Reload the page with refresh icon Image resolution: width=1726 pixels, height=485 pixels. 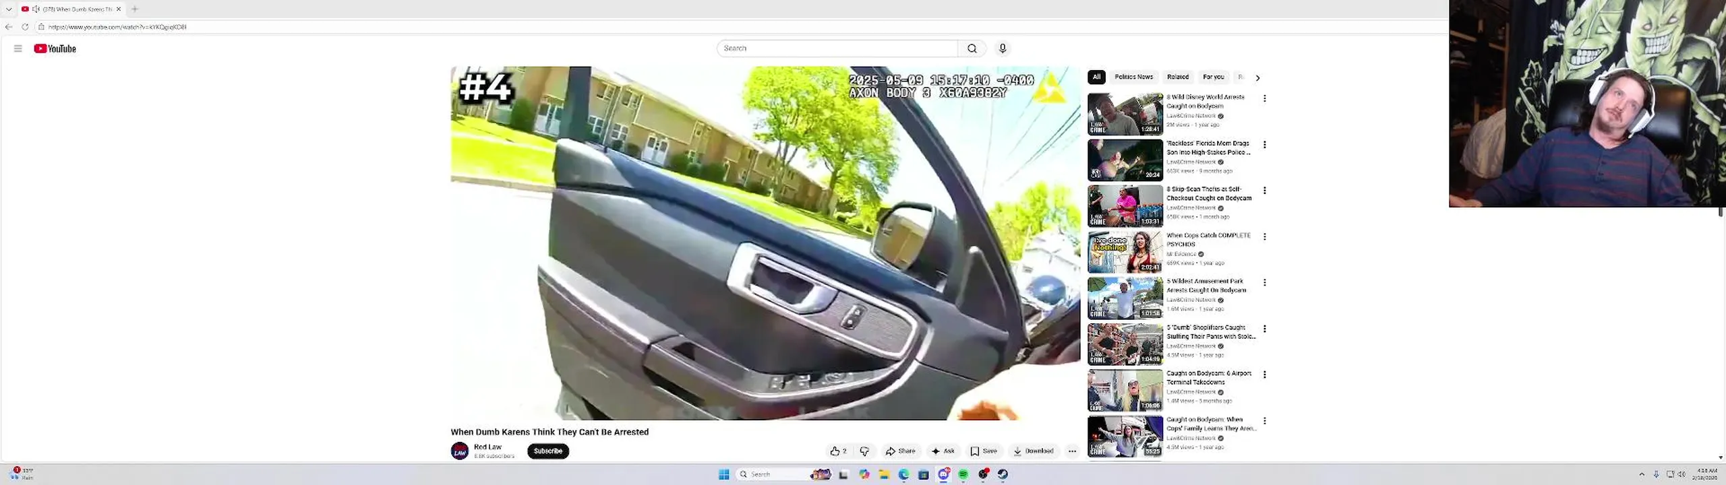[25, 27]
